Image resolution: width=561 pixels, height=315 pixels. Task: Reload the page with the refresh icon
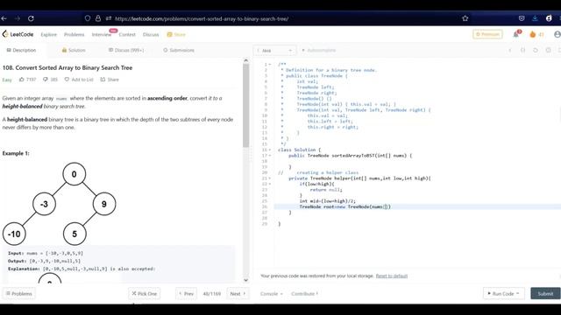(x=31, y=18)
